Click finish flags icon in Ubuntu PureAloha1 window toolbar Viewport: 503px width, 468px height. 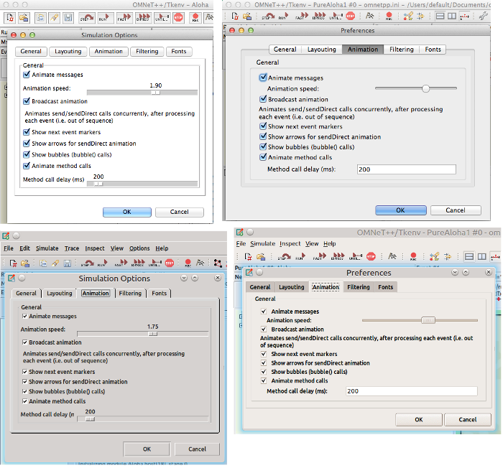pyautogui.click(x=392, y=256)
